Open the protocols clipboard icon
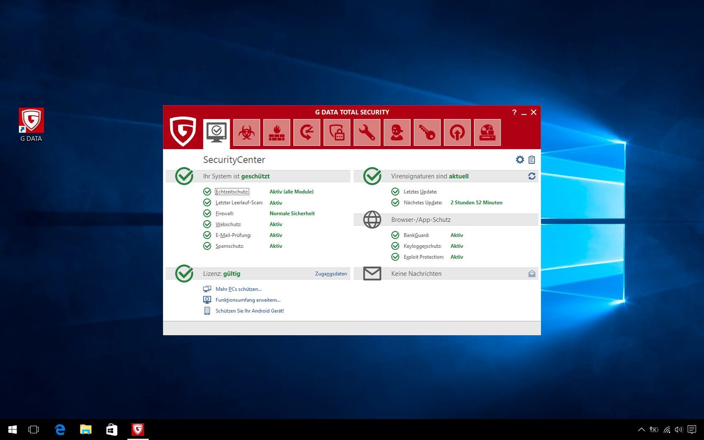The height and width of the screenshot is (440, 704). coord(532,160)
